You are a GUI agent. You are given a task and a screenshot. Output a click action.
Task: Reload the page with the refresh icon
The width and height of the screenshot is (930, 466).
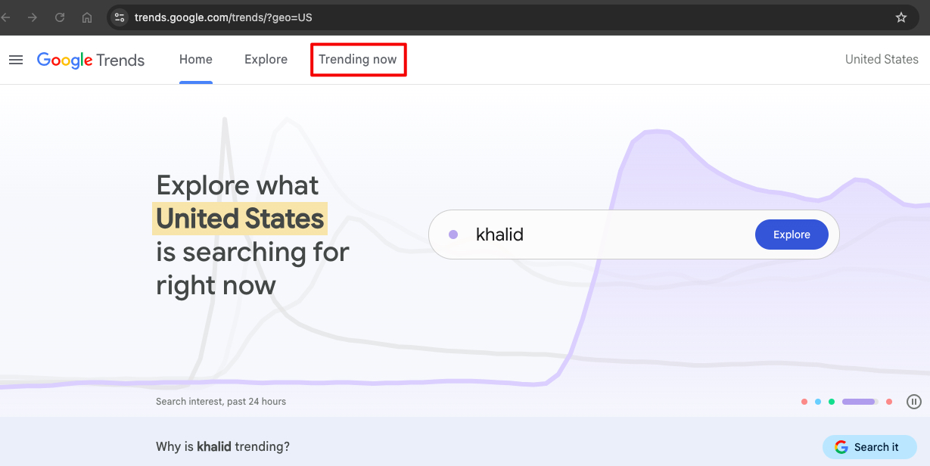60,17
